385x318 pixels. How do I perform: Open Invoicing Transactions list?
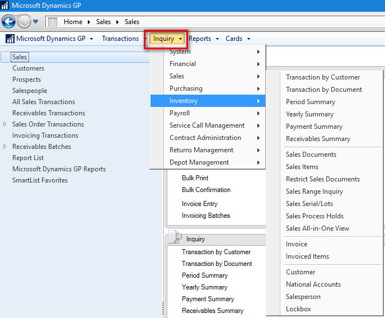[45, 135]
